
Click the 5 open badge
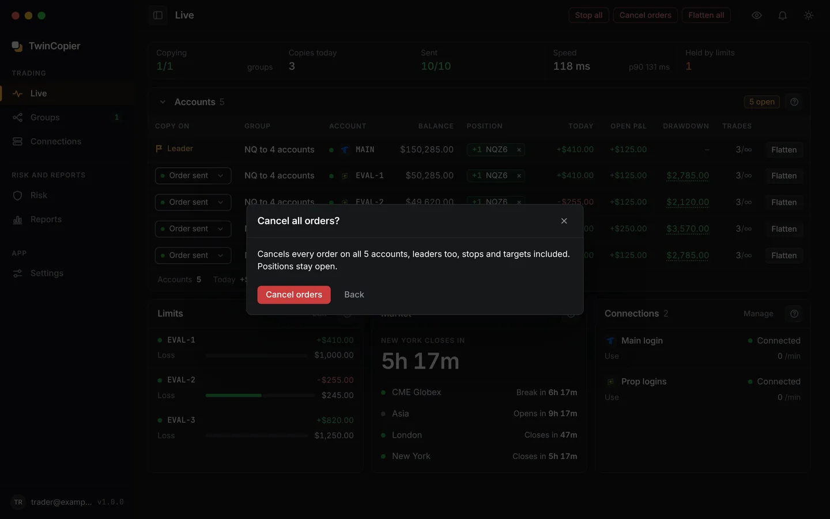[x=762, y=102]
